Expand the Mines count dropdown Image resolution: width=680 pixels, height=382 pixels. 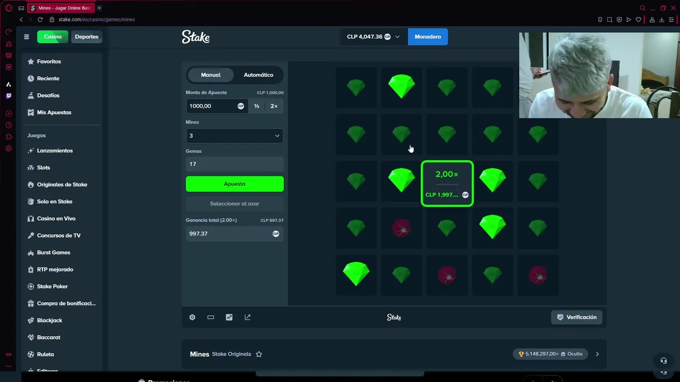point(235,136)
